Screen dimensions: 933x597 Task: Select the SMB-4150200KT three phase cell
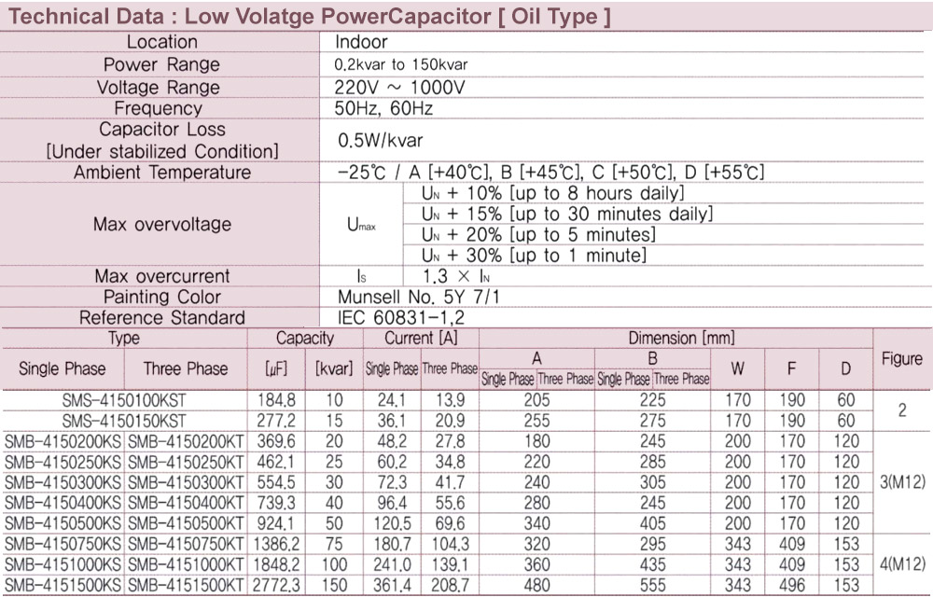pos(186,442)
